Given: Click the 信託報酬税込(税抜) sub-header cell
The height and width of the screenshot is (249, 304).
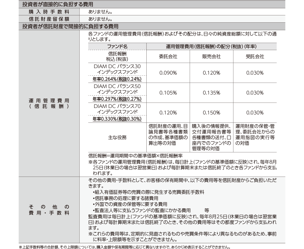Looking at the screenshot, I should 117,56.
